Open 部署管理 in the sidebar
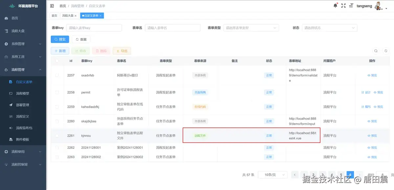This screenshot has height=190, width=394. point(23,105)
